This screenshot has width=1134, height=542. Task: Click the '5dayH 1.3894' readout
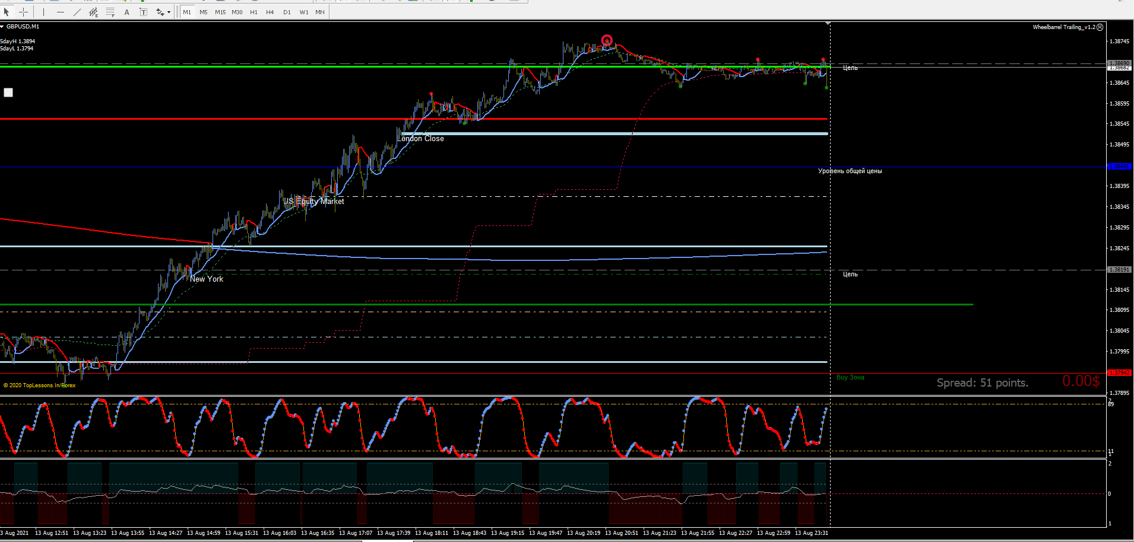pyautogui.click(x=18, y=42)
